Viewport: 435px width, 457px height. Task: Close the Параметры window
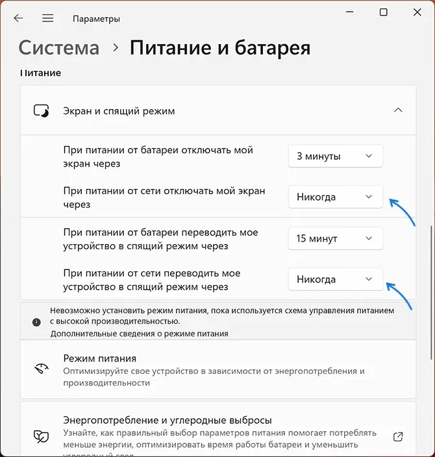tap(417, 12)
